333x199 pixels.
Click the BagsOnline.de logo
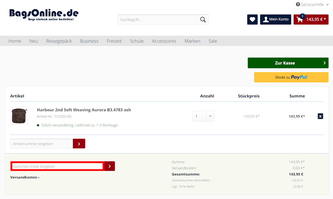[44, 15]
